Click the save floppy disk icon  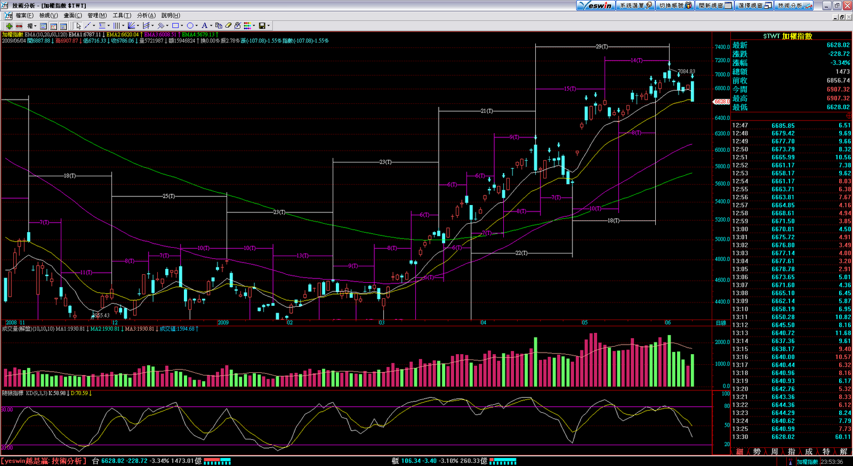pyautogui.click(x=262, y=26)
